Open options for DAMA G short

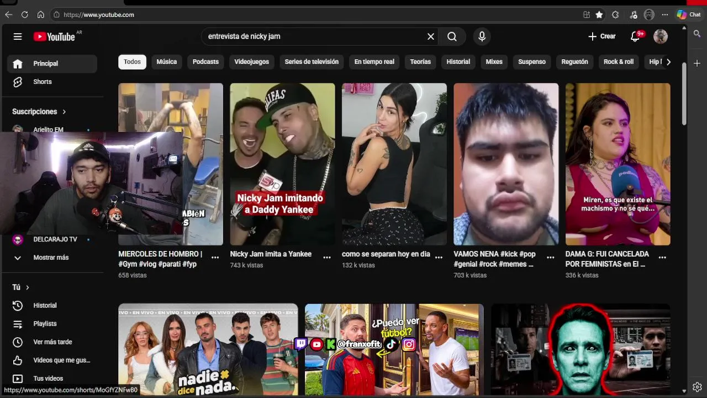pos(662,258)
